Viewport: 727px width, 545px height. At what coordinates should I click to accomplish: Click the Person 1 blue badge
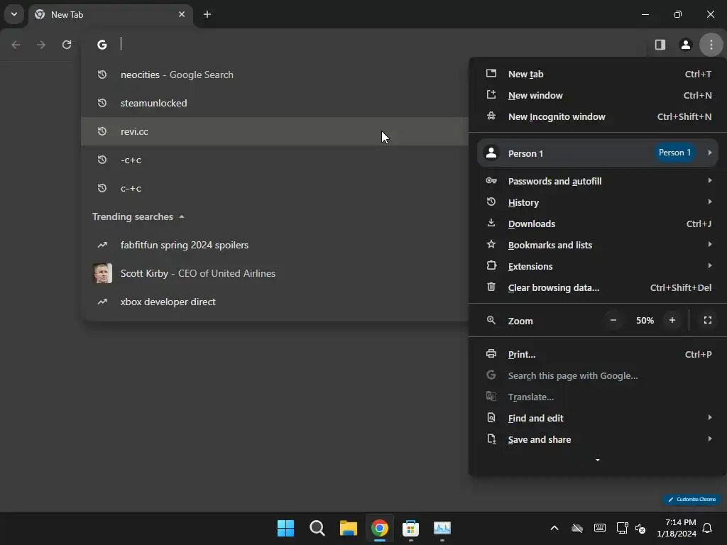pos(674,153)
